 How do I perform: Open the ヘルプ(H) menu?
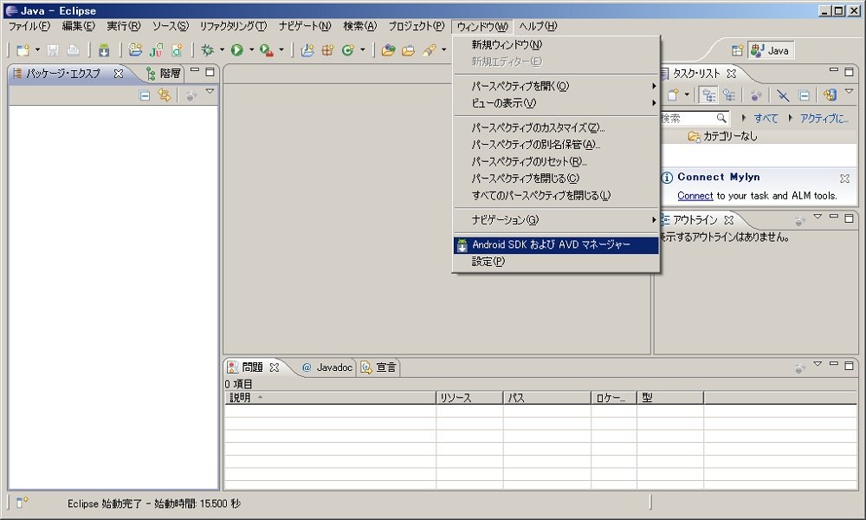pos(538,26)
